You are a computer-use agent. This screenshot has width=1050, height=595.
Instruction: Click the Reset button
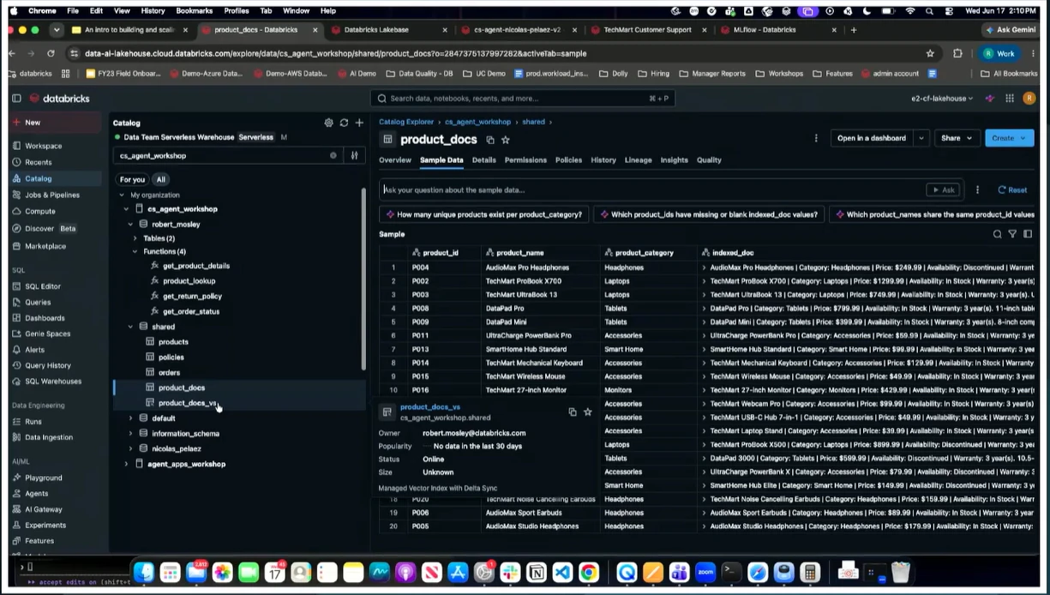coord(1012,190)
